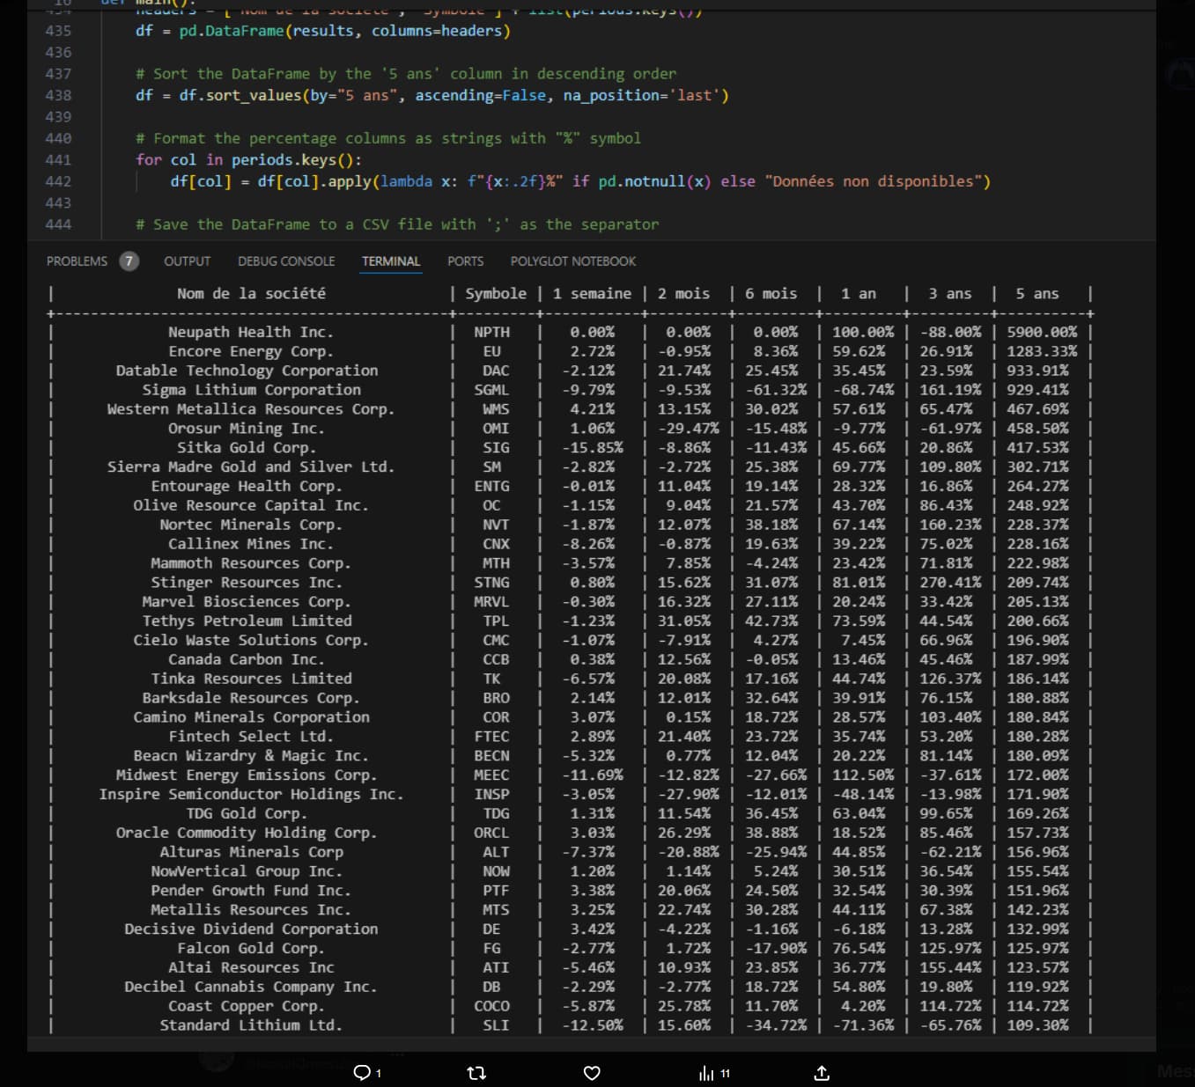Click the '1 an' column header
1195x1087 pixels.
[859, 293]
